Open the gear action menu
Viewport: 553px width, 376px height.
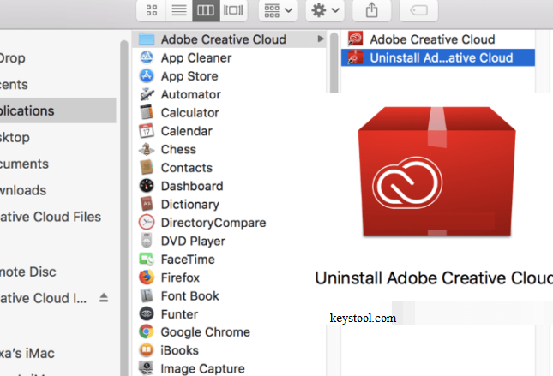[325, 10]
